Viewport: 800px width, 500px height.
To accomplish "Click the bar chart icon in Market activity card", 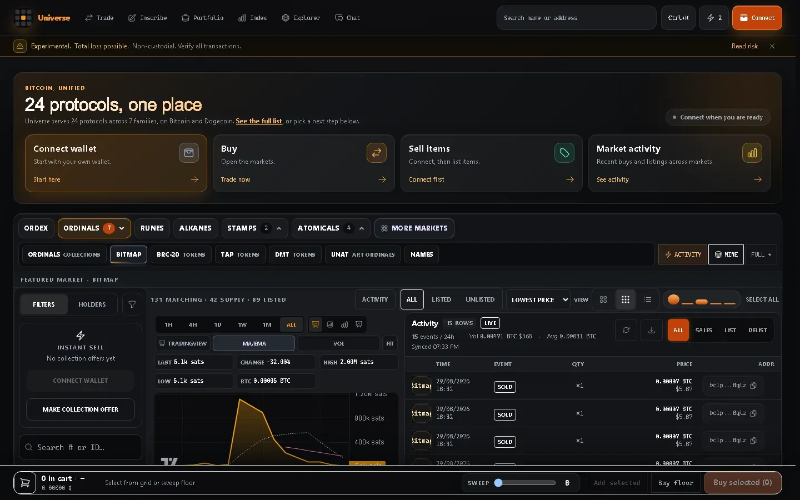I will pos(752,153).
